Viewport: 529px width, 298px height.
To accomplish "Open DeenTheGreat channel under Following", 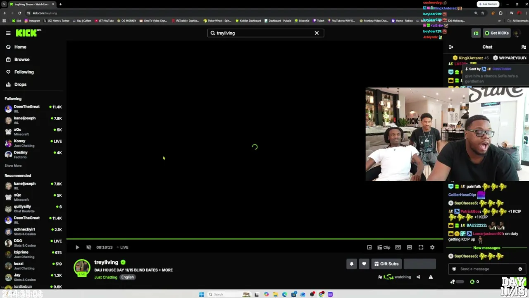I will click(x=33, y=109).
